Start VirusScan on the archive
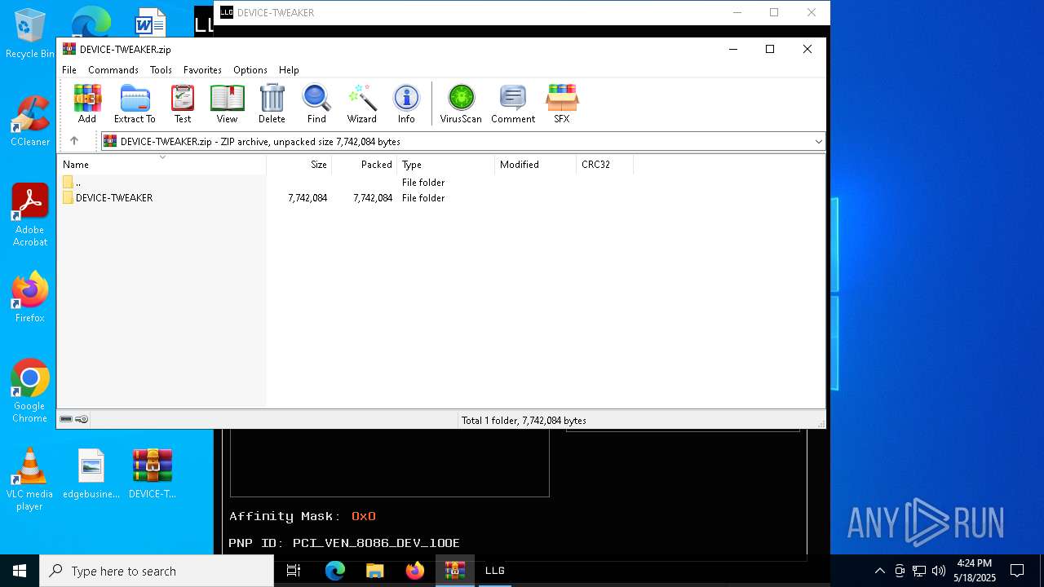This screenshot has width=1044, height=587. tap(461, 104)
